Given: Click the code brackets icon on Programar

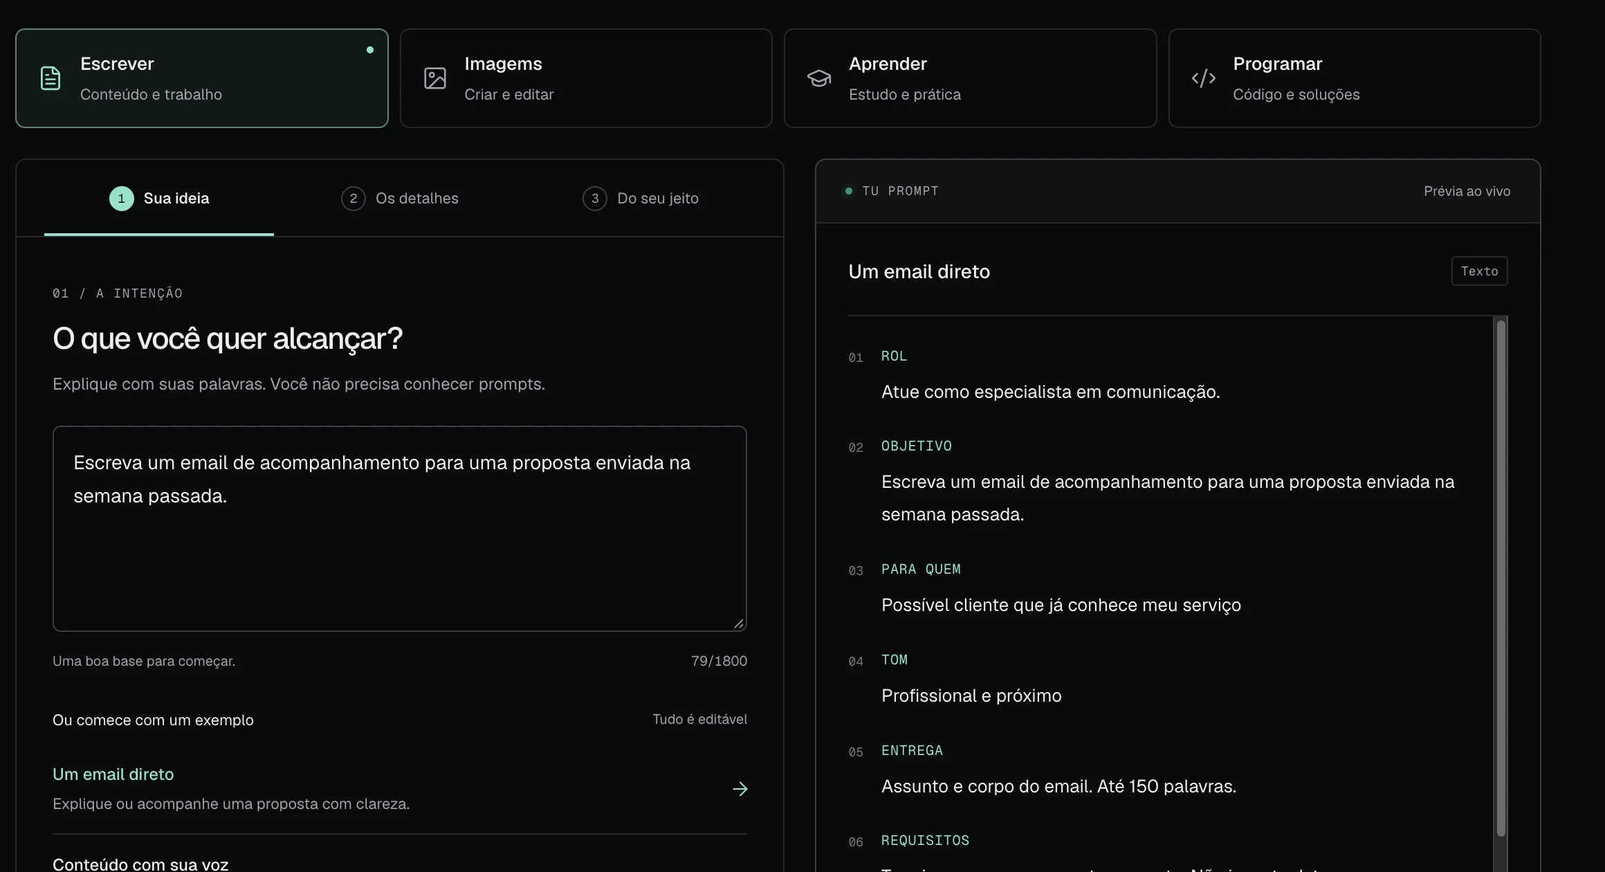Looking at the screenshot, I should (x=1204, y=78).
